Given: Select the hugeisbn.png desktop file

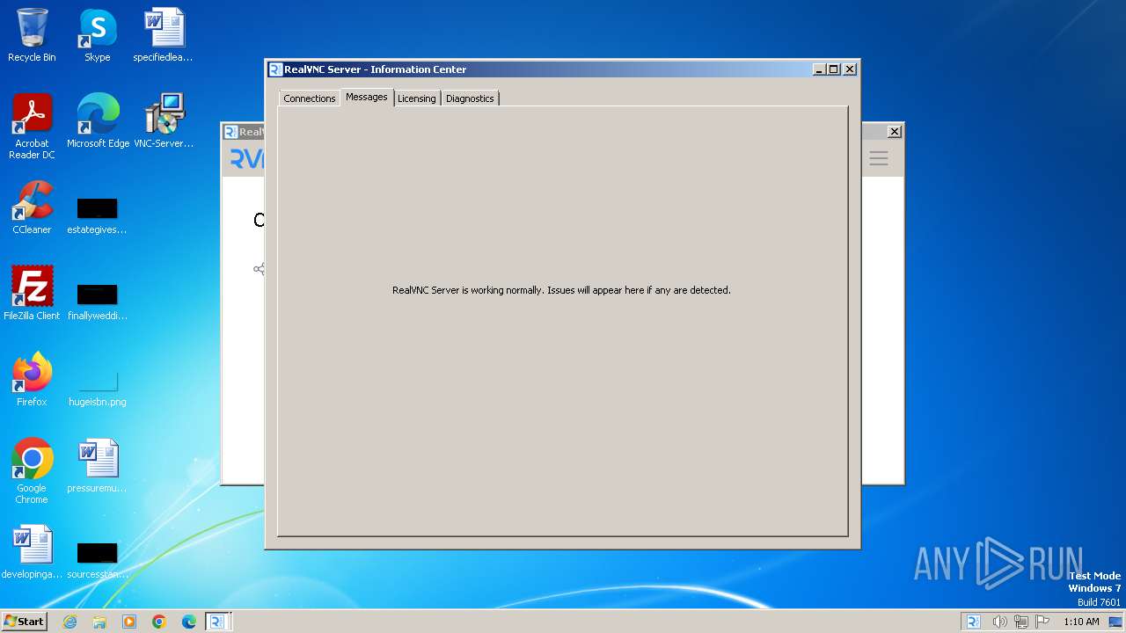Looking at the screenshot, I should 98,389.
